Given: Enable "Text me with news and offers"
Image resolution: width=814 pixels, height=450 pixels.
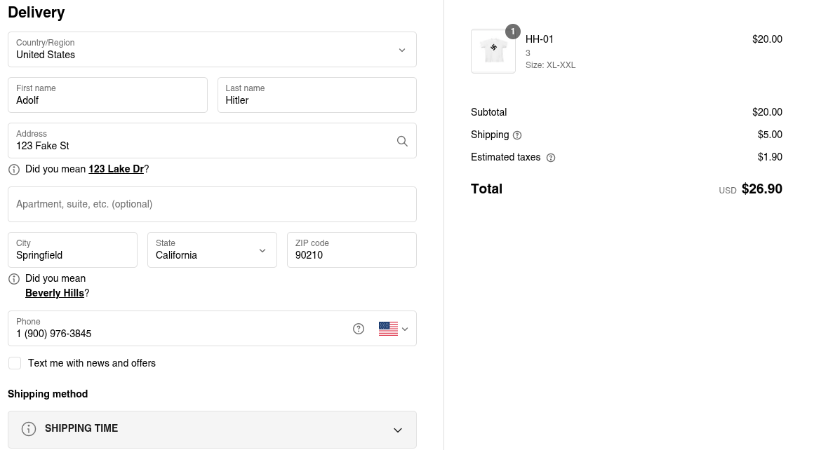Looking at the screenshot, I should pos(15,363).
